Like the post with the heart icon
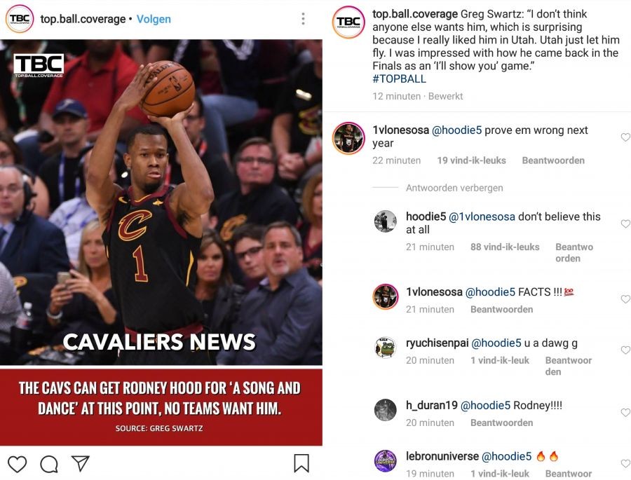Viewport: 631px width, 480px height. click(18, 464)
